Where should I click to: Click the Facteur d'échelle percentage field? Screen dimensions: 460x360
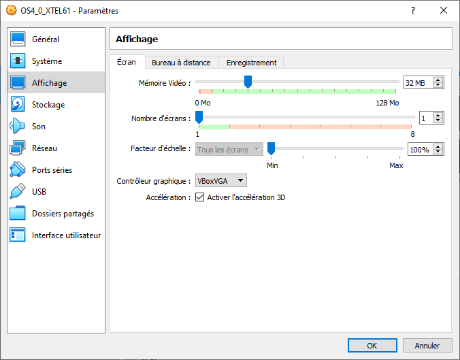coord(419,150)
